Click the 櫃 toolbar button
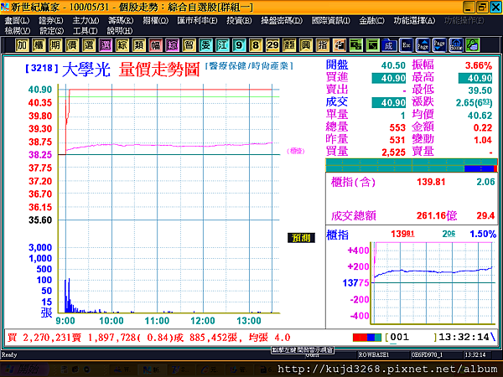The width and height of the screenshot is (503, 377). point(39,45)
